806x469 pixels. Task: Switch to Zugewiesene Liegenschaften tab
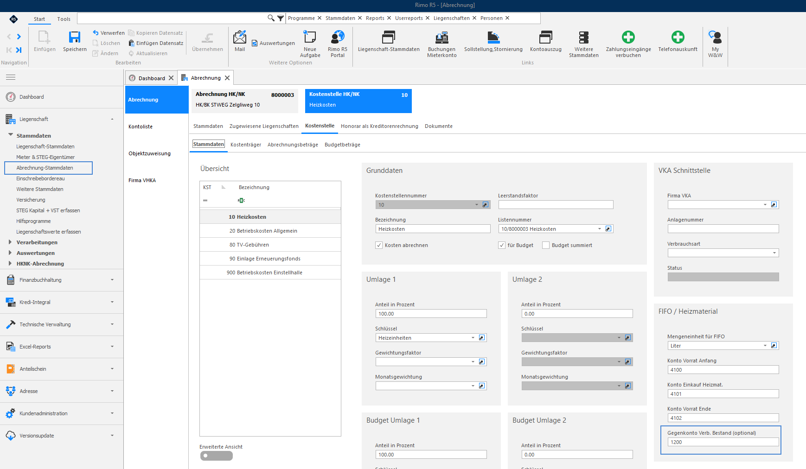point(264,126)
